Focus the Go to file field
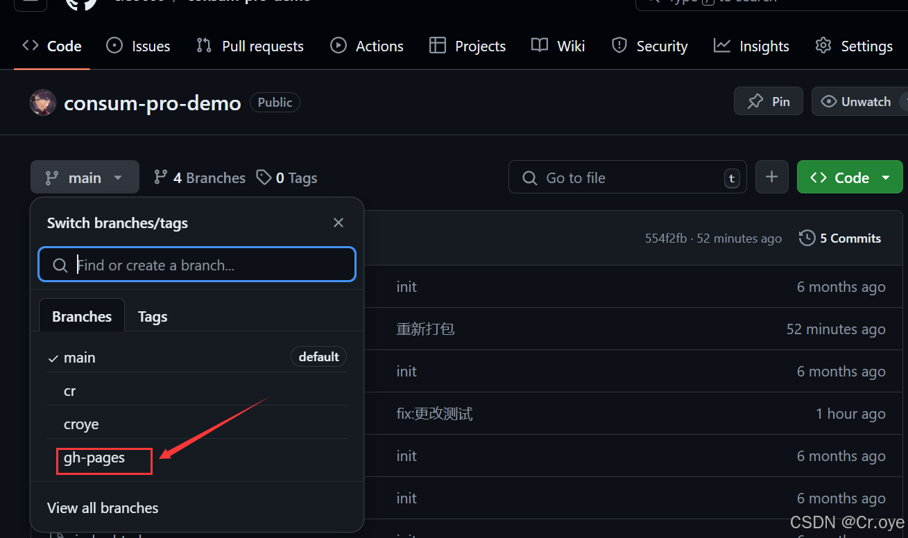This screenshot has width=908, height=538. tap(628, 177)
